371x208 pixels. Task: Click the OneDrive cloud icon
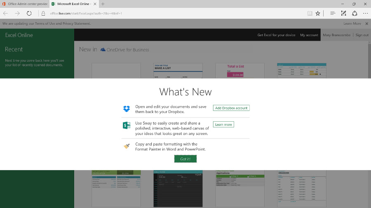click(103, 50)
